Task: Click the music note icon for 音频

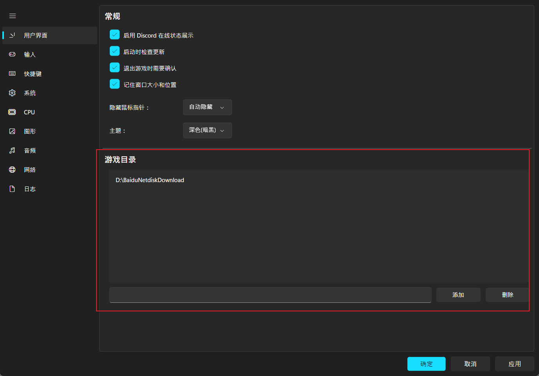Action: click(x=12, y=150)
